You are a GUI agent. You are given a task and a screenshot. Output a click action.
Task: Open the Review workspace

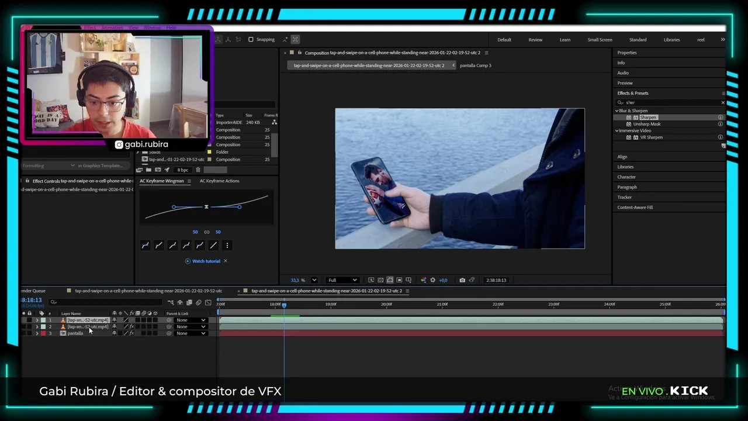pos(535,40)
